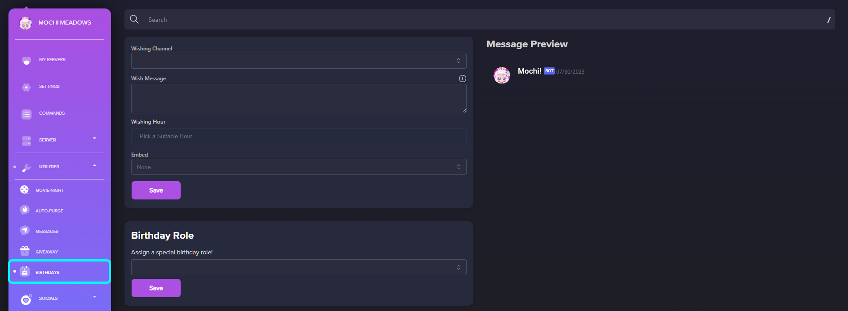Expand the Socials sidebar section
The height and width of the screenshot is (311, 848).
click(x=95, y=297)
